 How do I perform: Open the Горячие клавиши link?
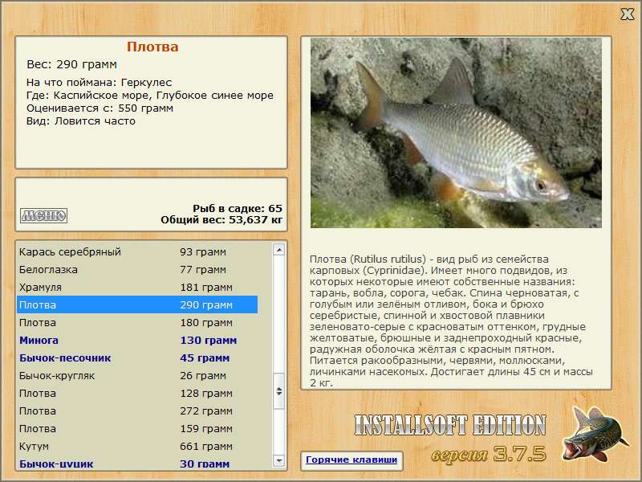pos(351,460)
